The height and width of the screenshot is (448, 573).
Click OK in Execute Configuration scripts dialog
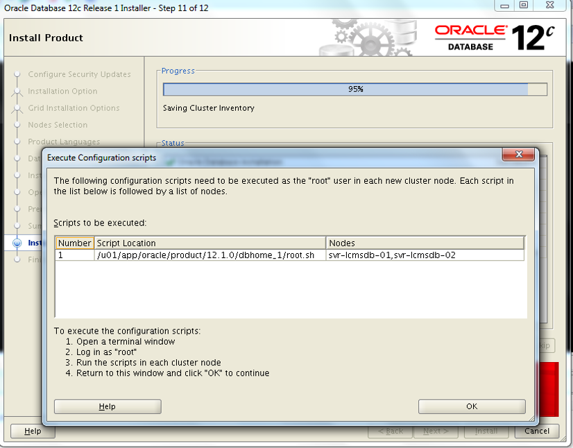[472, 406]
